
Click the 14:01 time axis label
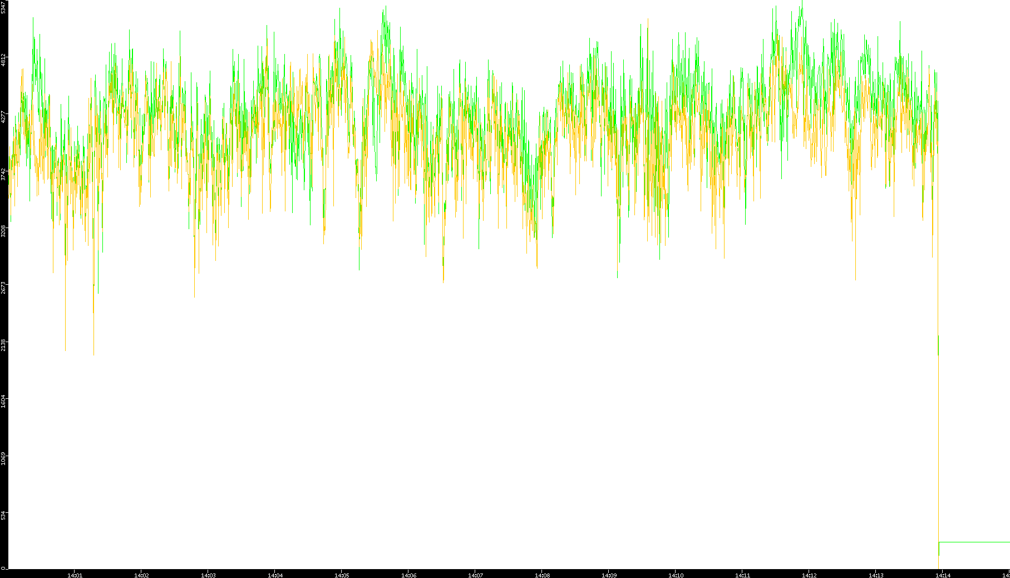tap(75, 575)
